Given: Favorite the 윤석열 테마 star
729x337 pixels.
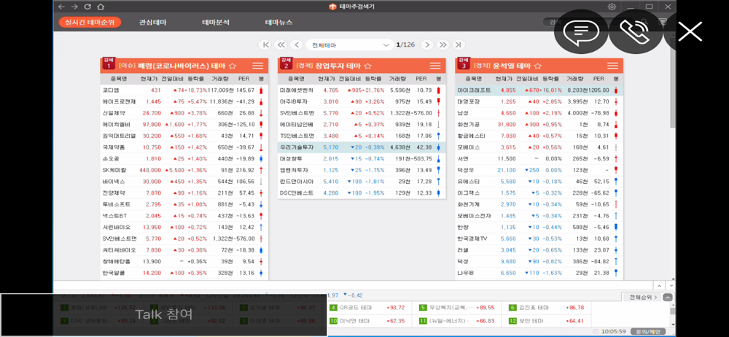Looking at the screenshot, I should tap(538, 66).
